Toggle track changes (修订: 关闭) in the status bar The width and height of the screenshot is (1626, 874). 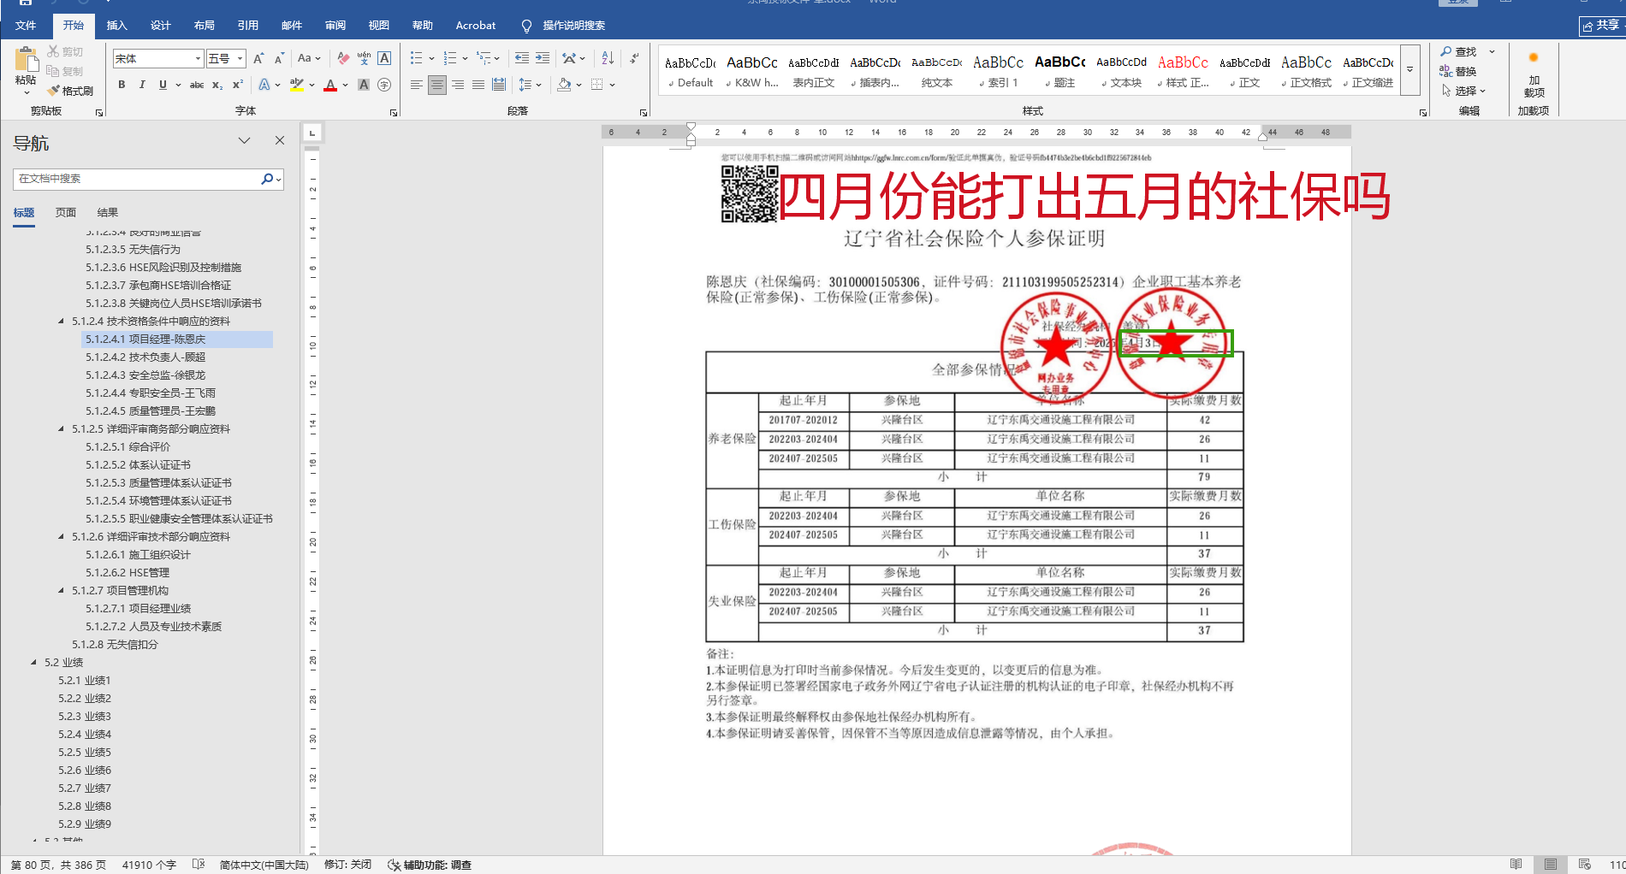tap(348, 865)
